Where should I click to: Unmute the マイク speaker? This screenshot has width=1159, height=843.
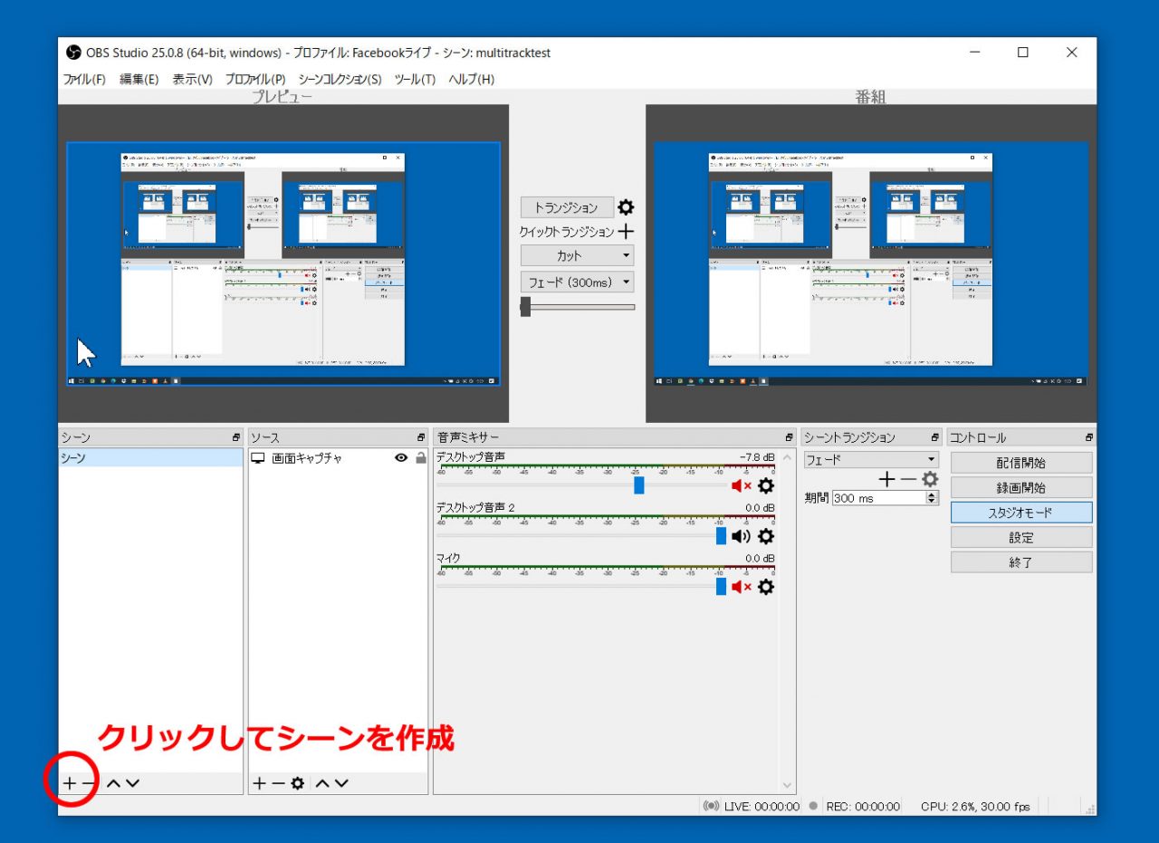click(742, 587)
